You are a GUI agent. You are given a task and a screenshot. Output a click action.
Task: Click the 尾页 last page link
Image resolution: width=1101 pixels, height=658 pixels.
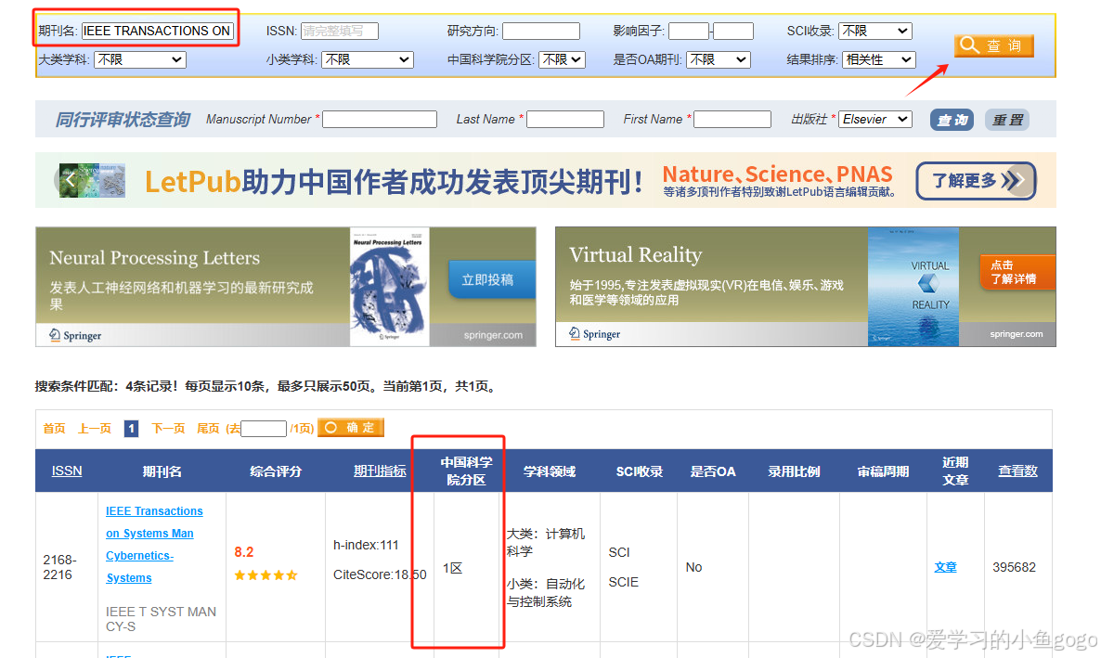(208, 429)
